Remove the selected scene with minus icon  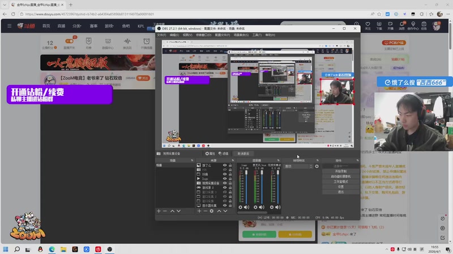click(165, 211)
